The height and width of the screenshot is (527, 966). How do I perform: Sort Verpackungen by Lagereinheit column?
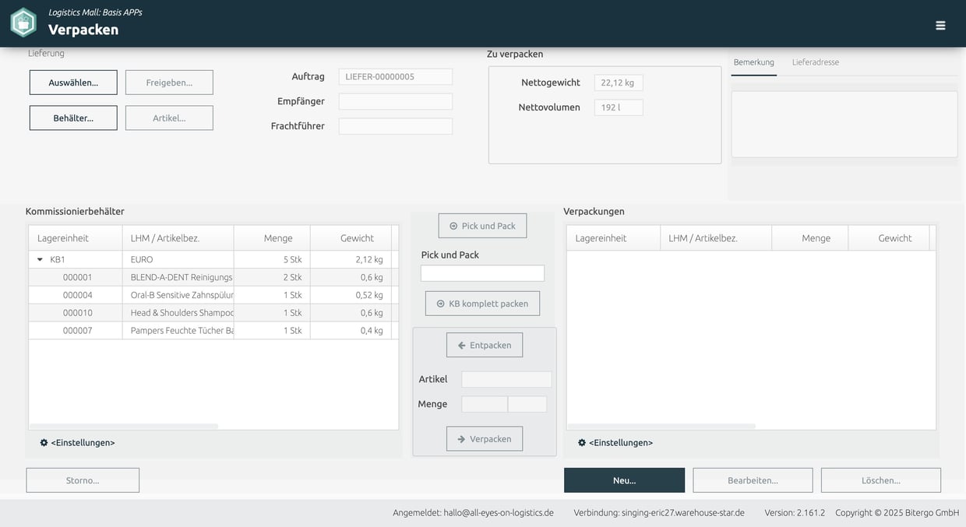click(613, 238)
